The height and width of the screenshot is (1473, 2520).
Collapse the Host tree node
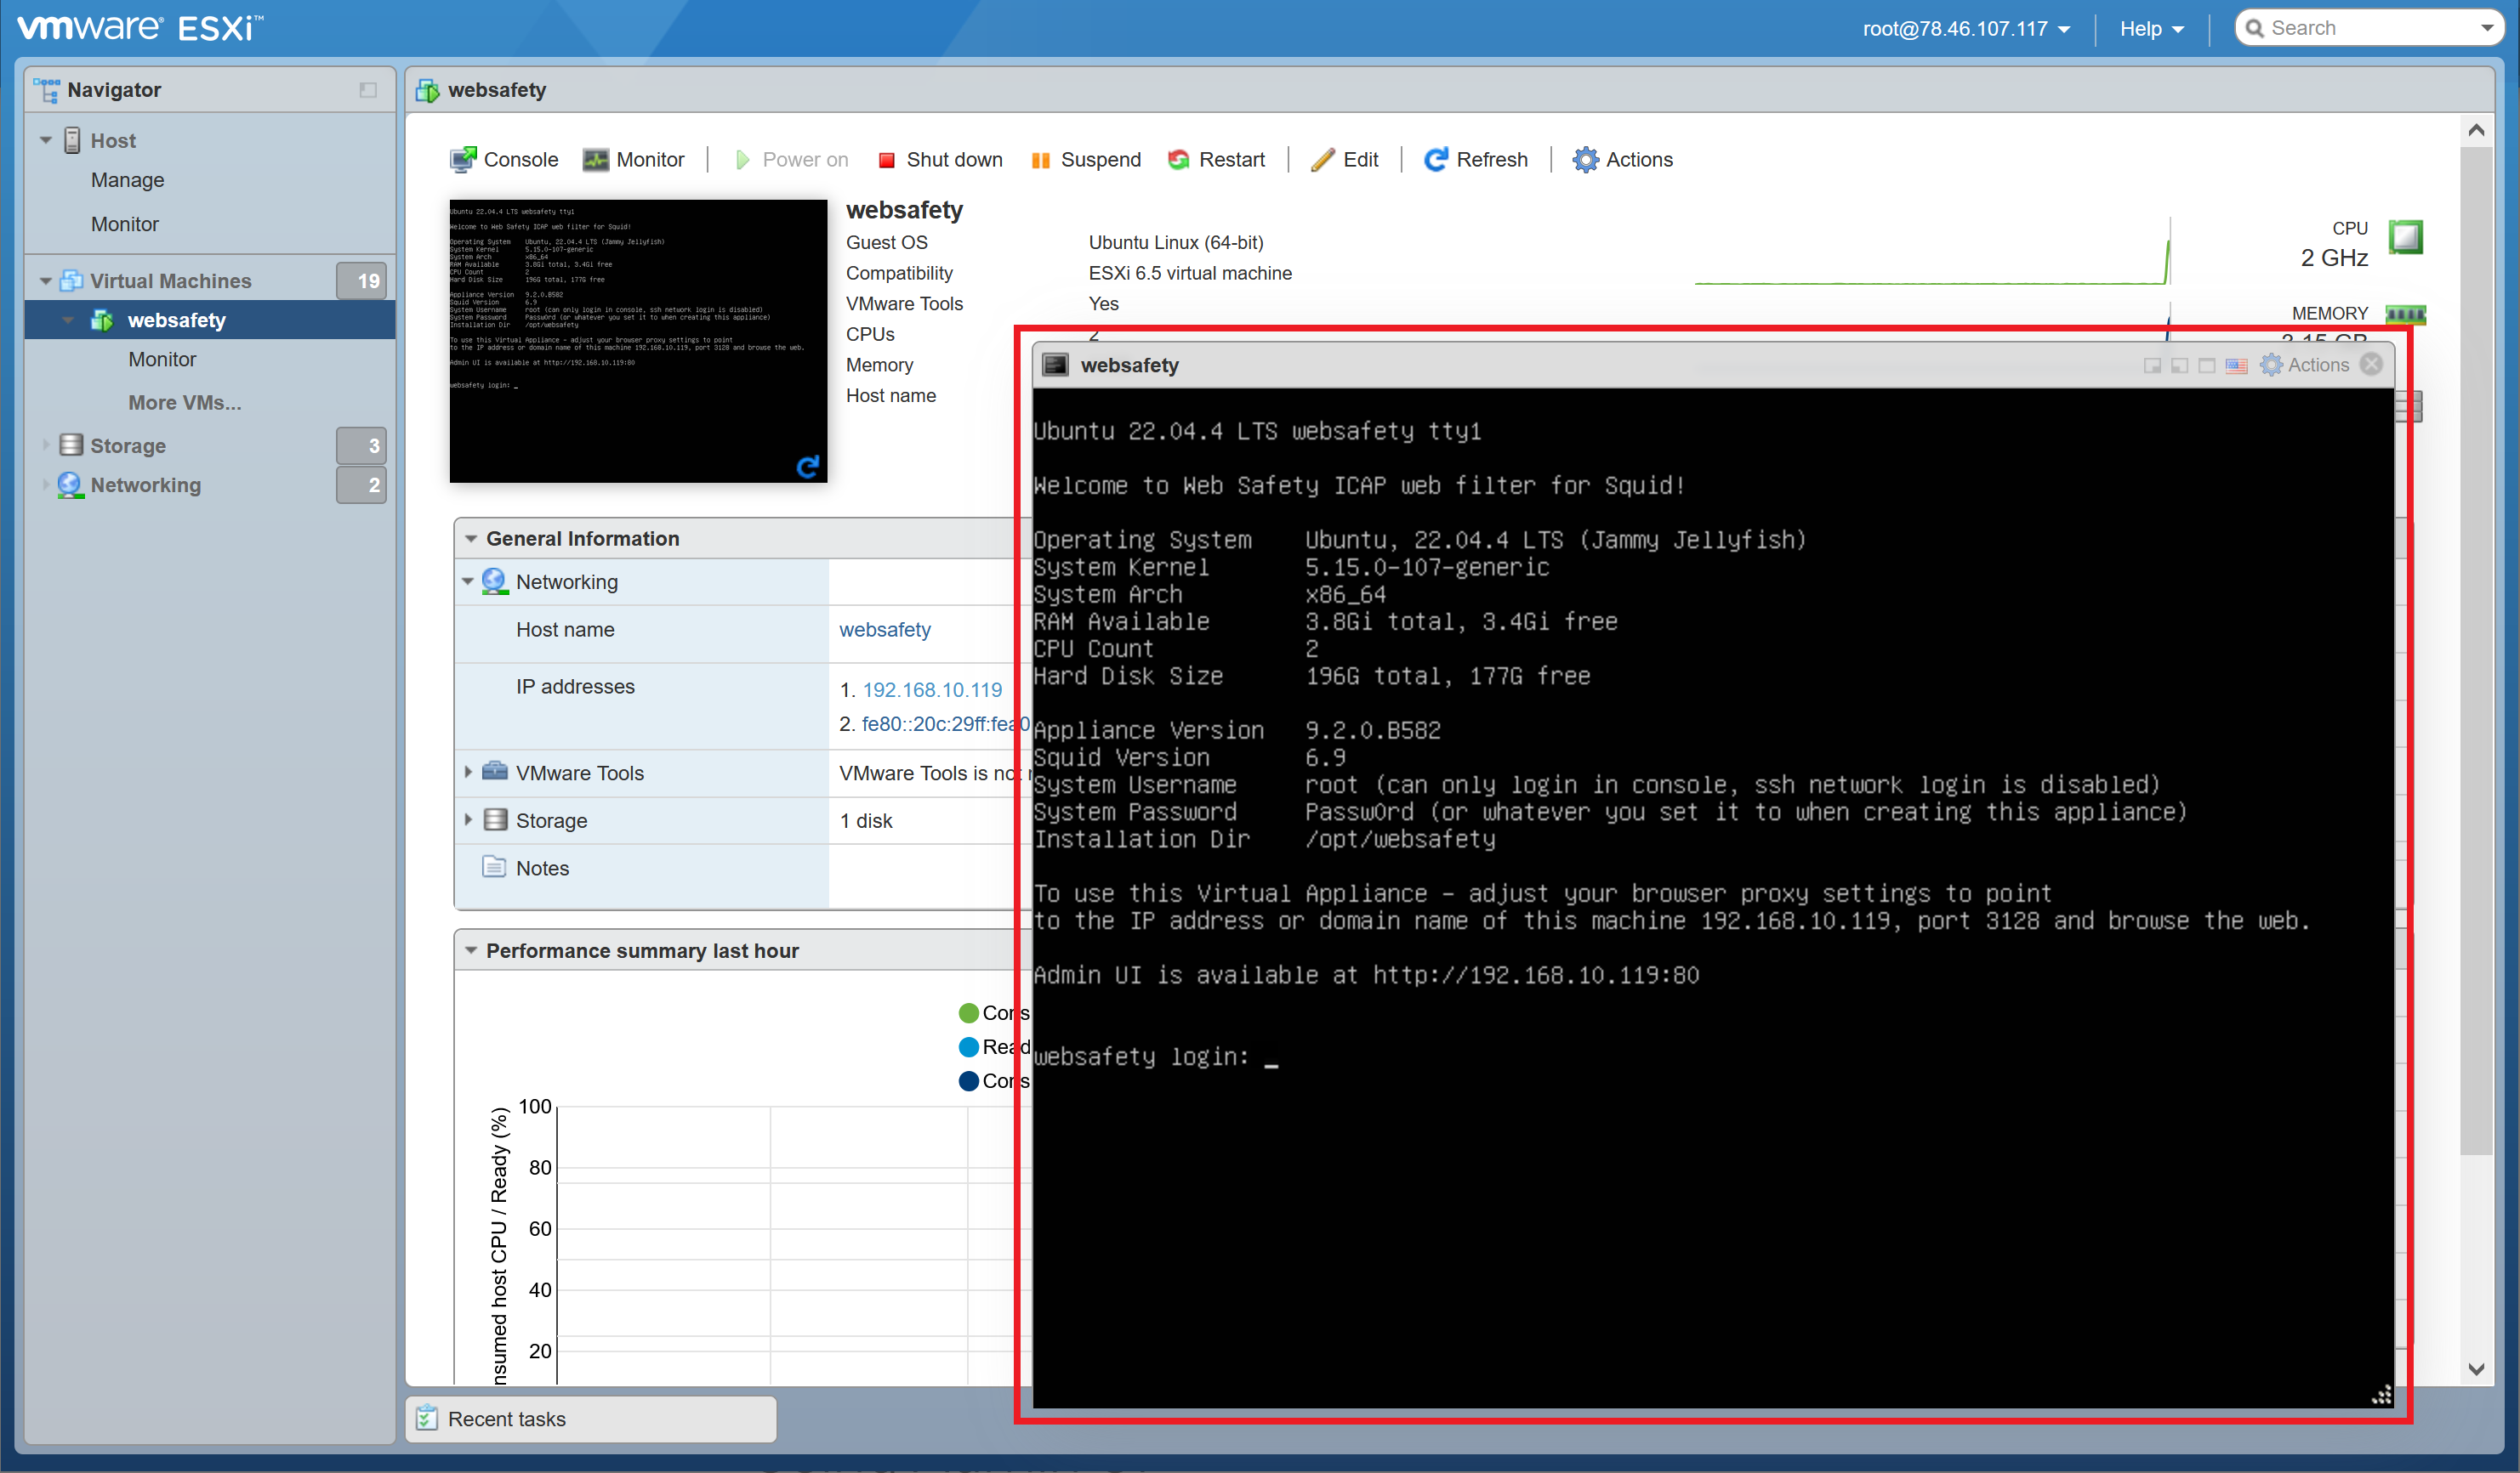45,141
